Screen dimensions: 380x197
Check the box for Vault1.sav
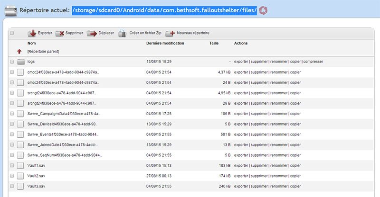coord(12,165)
